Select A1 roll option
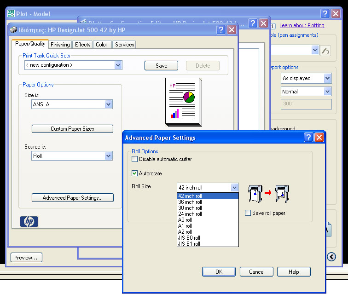Viewport: 348px width, 300px height. tap(208, 226)
